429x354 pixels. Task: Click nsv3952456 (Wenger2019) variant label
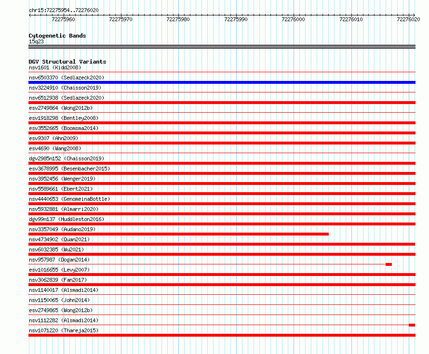[62, 179]
